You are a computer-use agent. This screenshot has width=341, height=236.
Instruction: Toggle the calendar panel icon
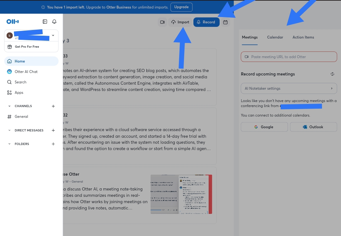pyautogui.click(x=225, y=22)
